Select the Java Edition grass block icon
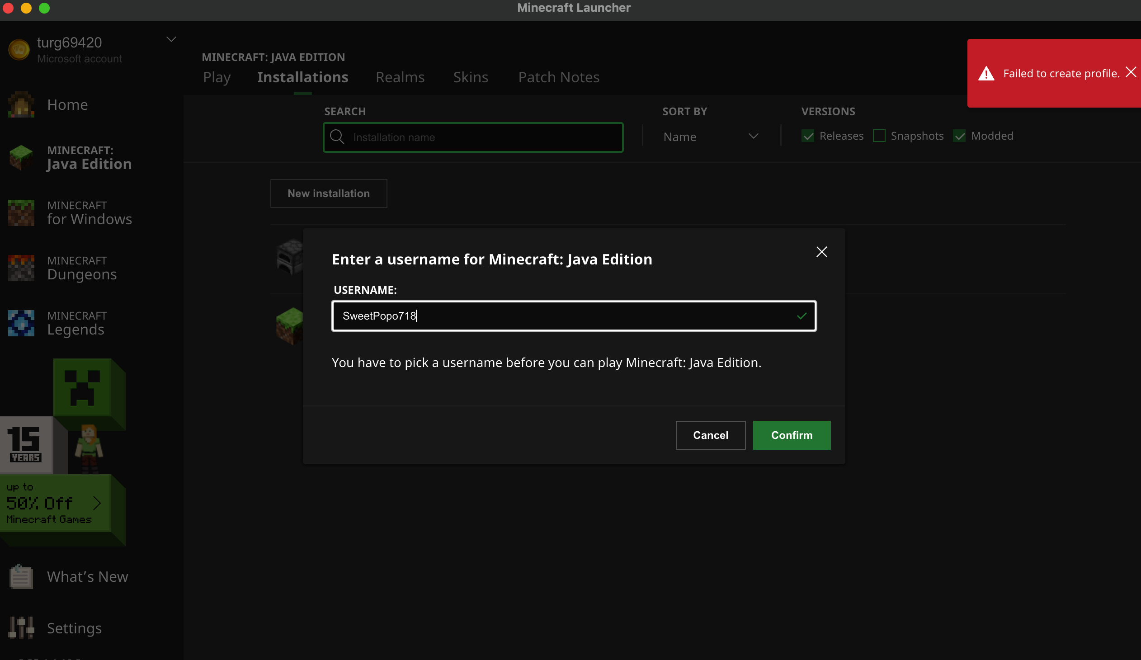 (x=21, y=157)
